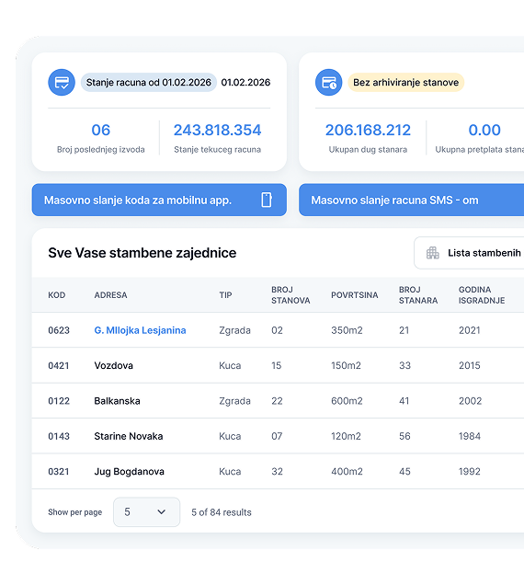Open the Show per page dropdown
524x585 pixels.
click(146, 511)
